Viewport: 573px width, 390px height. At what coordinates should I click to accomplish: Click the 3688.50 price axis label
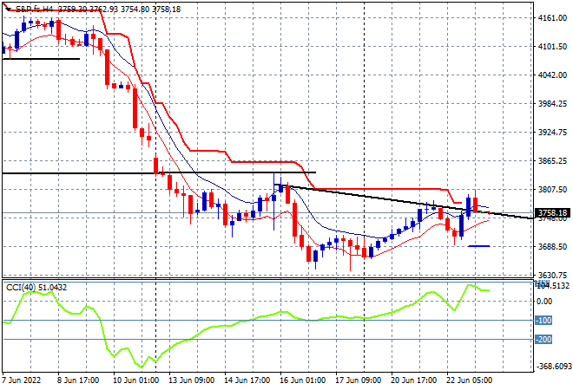pyautogui.click(x=552, y=247)
